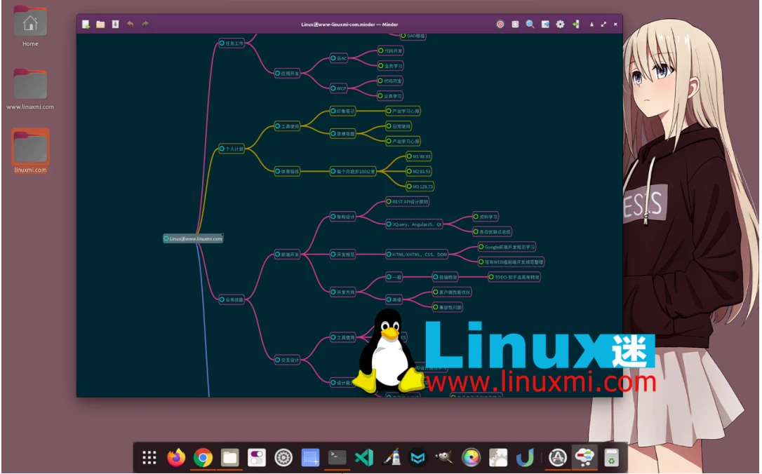Screen dimensions: 762x474
Task: Create a new mind map document
Action: pyautogui.click(x=85, y=24)
